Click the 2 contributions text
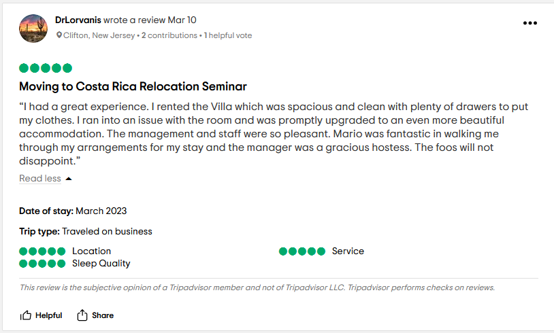The image size is (554, 333). 169,35
